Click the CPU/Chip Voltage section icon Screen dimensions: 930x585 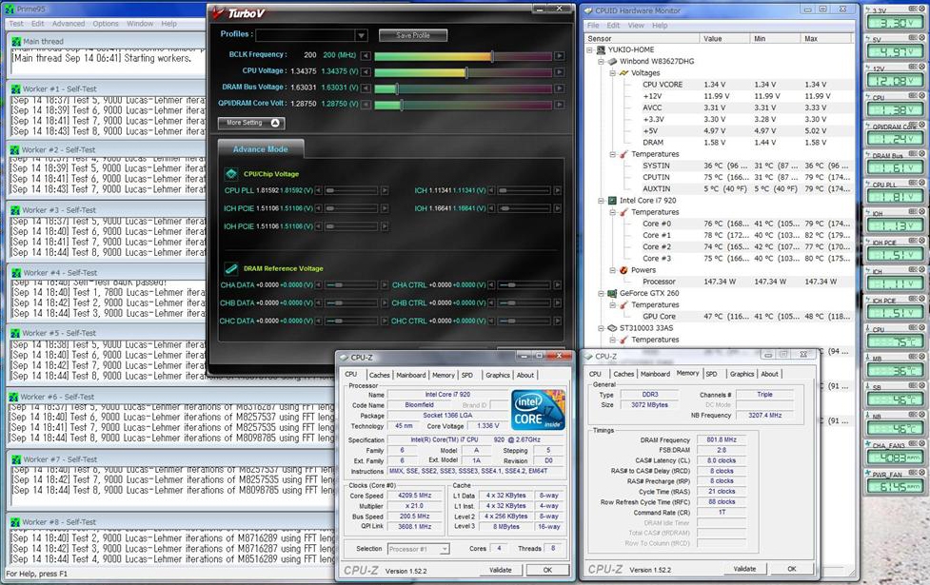click(230, 174)
